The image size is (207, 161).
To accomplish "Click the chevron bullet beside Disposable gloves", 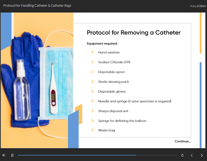I will pos(92,91).
